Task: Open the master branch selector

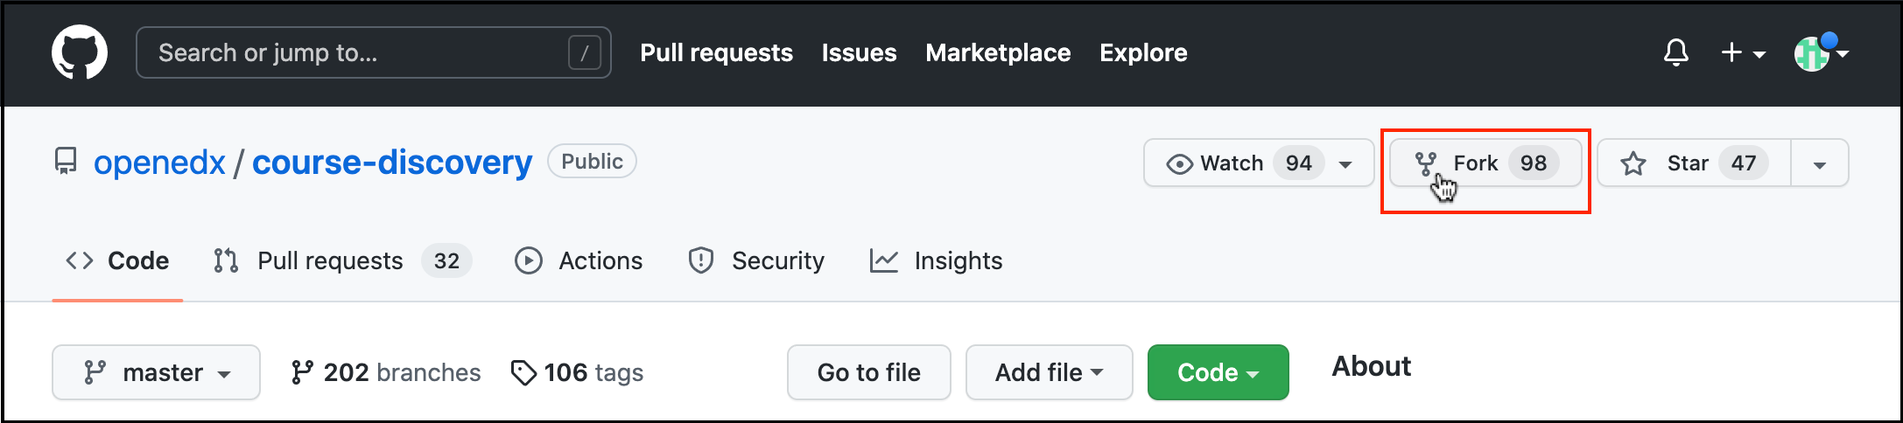Action: tap(156, 372)
